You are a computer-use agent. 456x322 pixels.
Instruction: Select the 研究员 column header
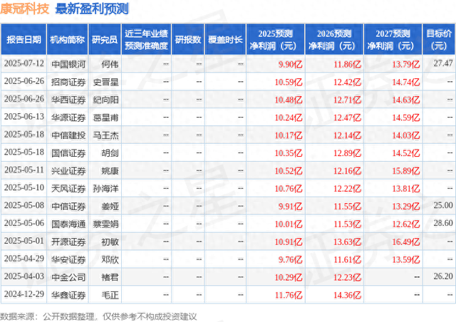click(105, 39)
